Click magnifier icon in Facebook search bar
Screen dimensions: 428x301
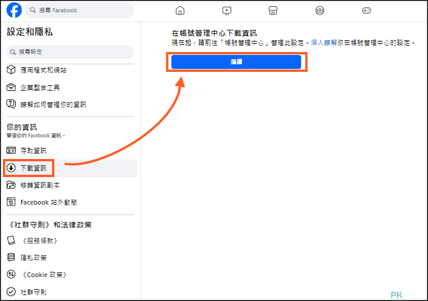point(33,10)
